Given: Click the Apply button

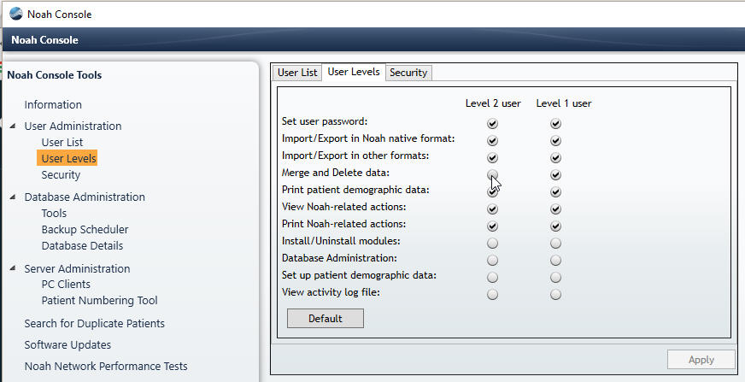Looking at the screenshot, I should (701, 360).
